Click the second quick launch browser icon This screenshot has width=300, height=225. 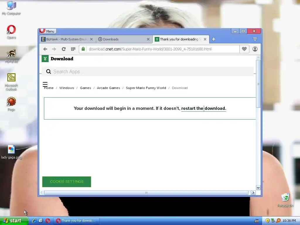[41, 221]
